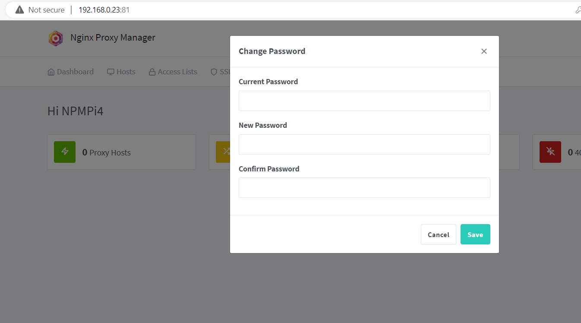Focus the Current Password input field

click(364, 101)
